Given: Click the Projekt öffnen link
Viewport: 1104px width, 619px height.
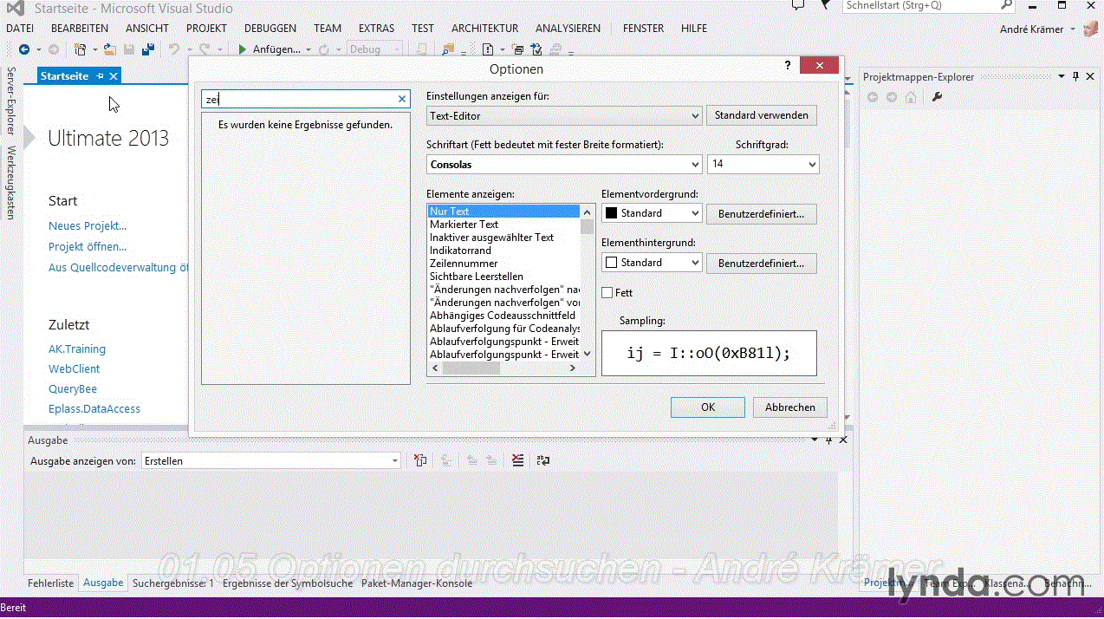Looking at the screenshot, I should pos(88,246).
